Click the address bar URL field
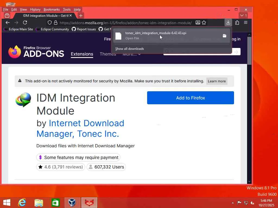278x208 pixels. click(x=125, y=23)
